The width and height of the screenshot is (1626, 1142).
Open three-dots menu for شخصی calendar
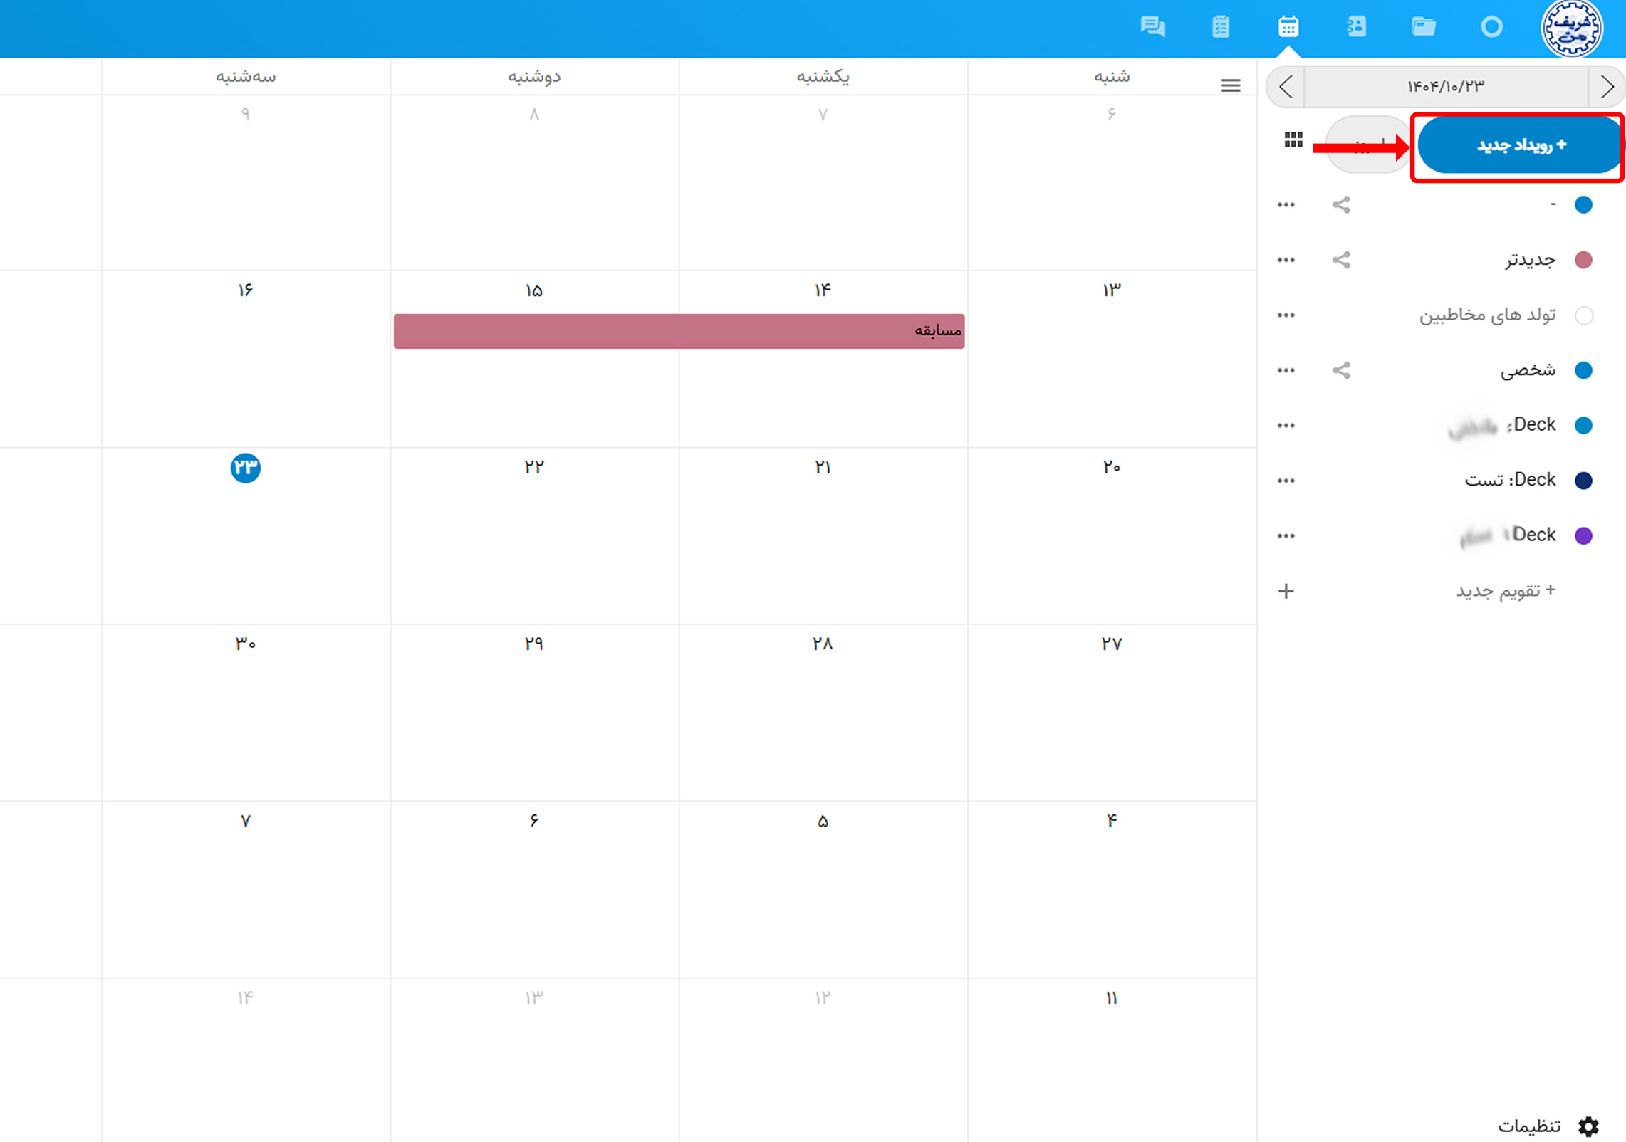(1286, 370)
